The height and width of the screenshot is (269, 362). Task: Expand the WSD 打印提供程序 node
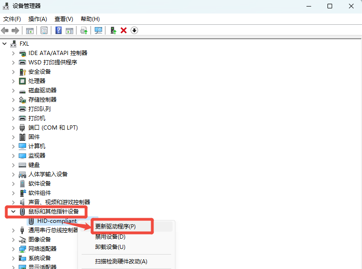point(13,62)
